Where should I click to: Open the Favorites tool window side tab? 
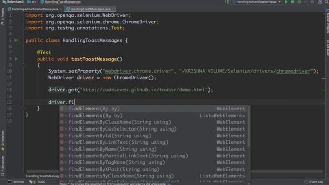point(2,140)
